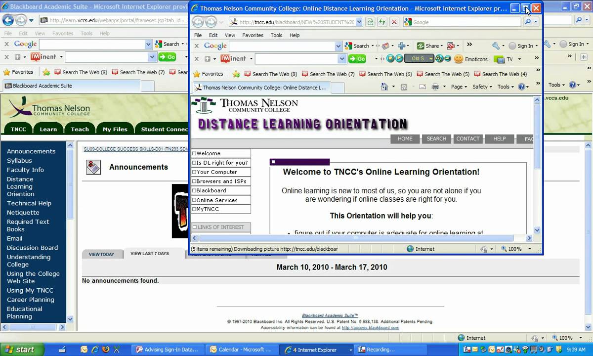
Task: Click Refresh icon in Thomas Nelson window
Action: point(382,22)
